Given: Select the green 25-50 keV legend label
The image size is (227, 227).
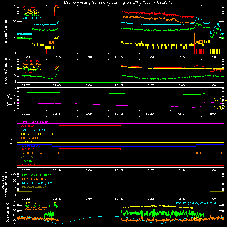Looking at the screenshot, I should point(31,15).
